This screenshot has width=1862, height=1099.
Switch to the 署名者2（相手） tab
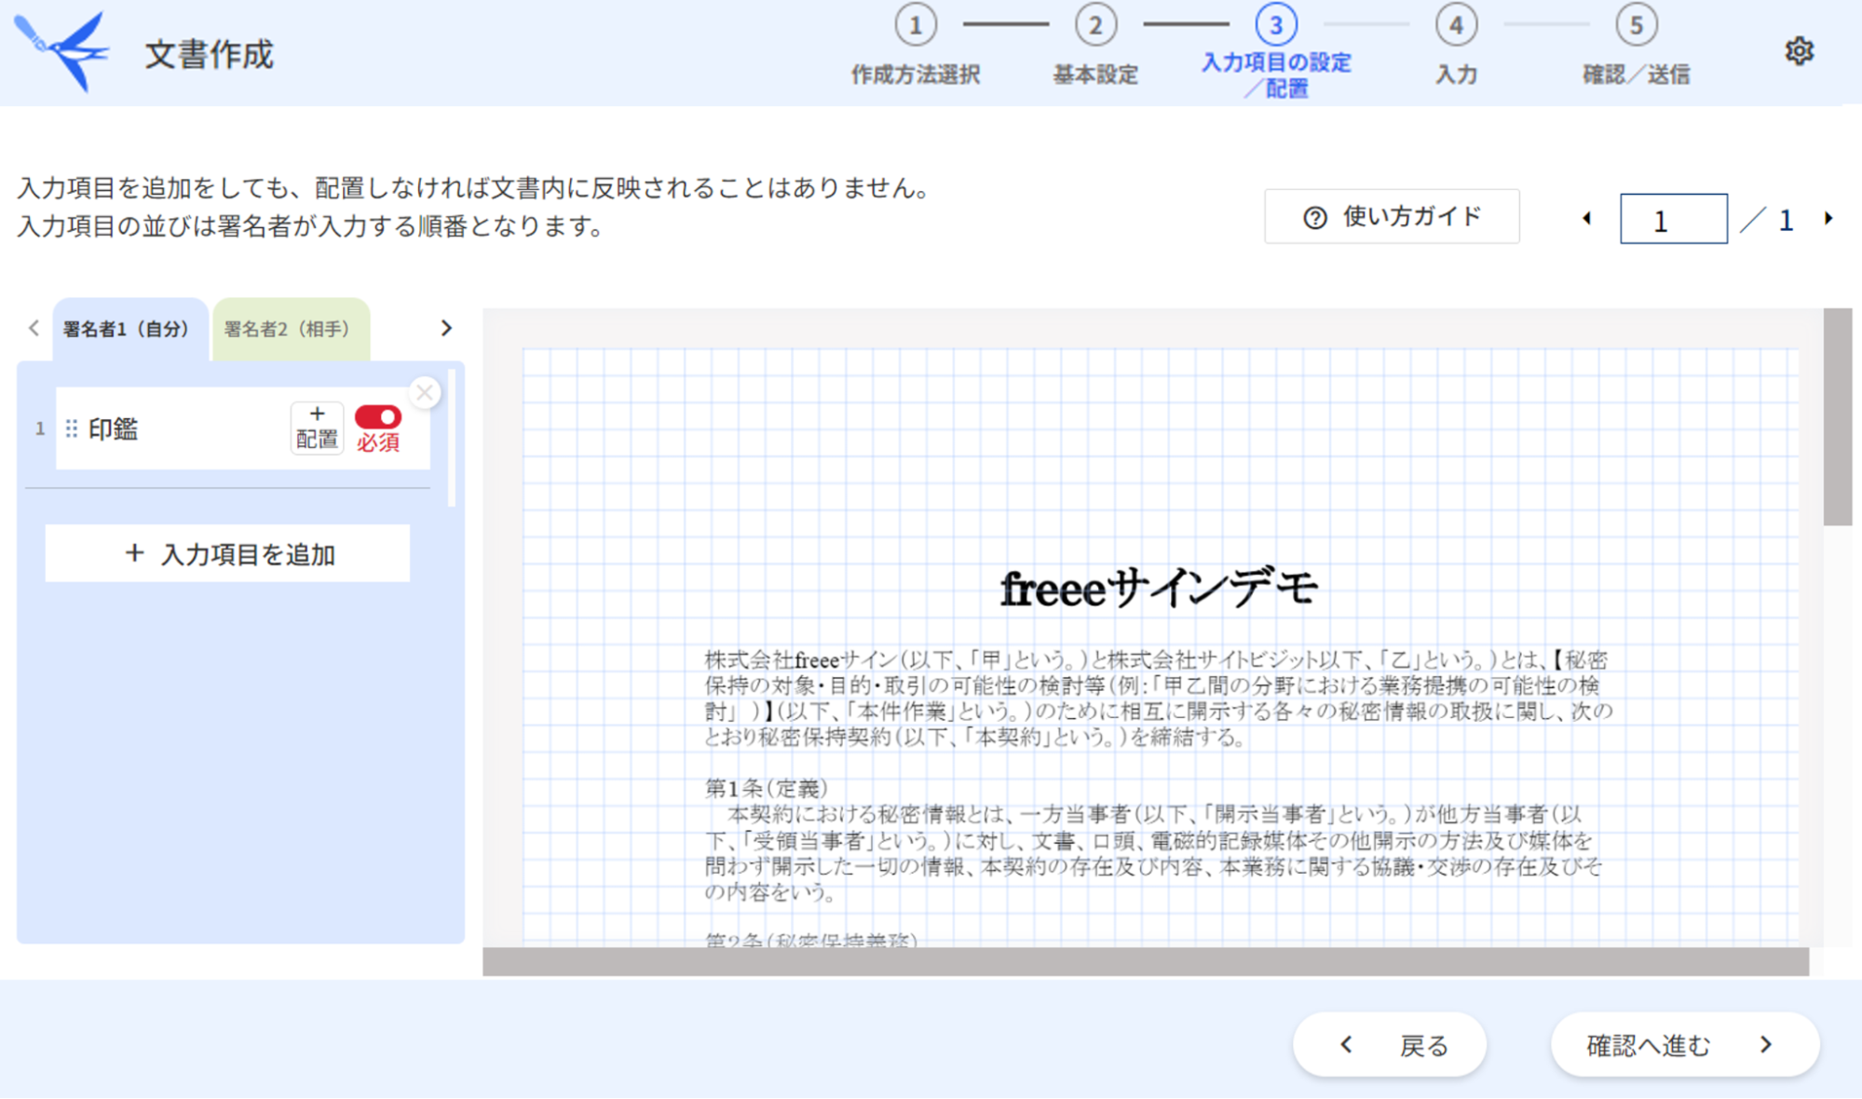(291, 330)
